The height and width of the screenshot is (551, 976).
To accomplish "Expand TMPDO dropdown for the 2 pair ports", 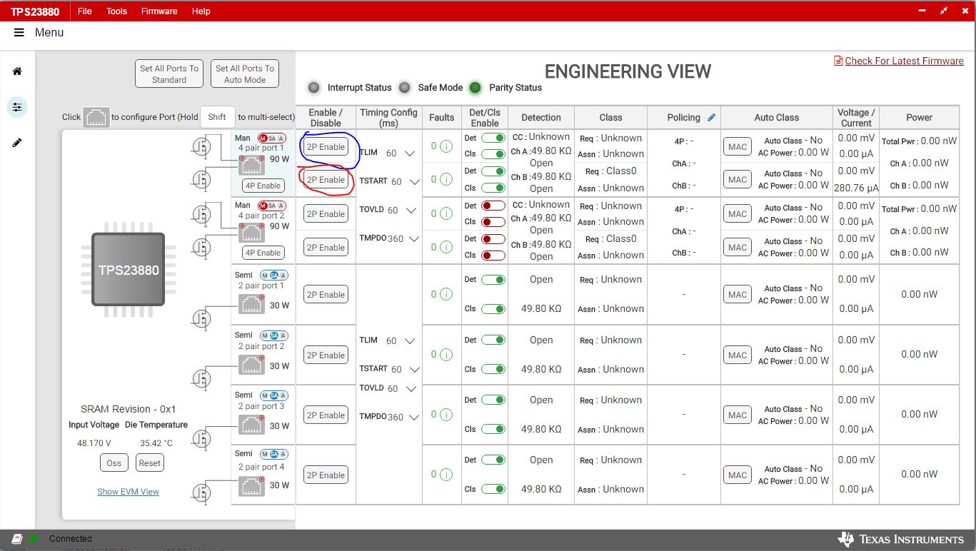I will [413, 418].
